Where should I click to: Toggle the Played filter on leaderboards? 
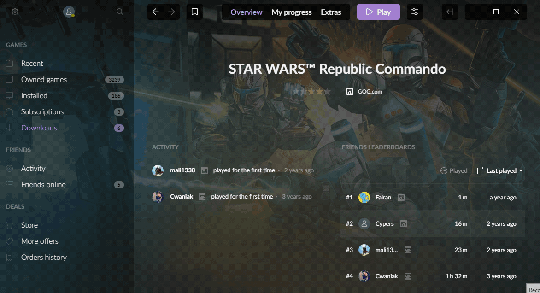[x=454, y=170]
